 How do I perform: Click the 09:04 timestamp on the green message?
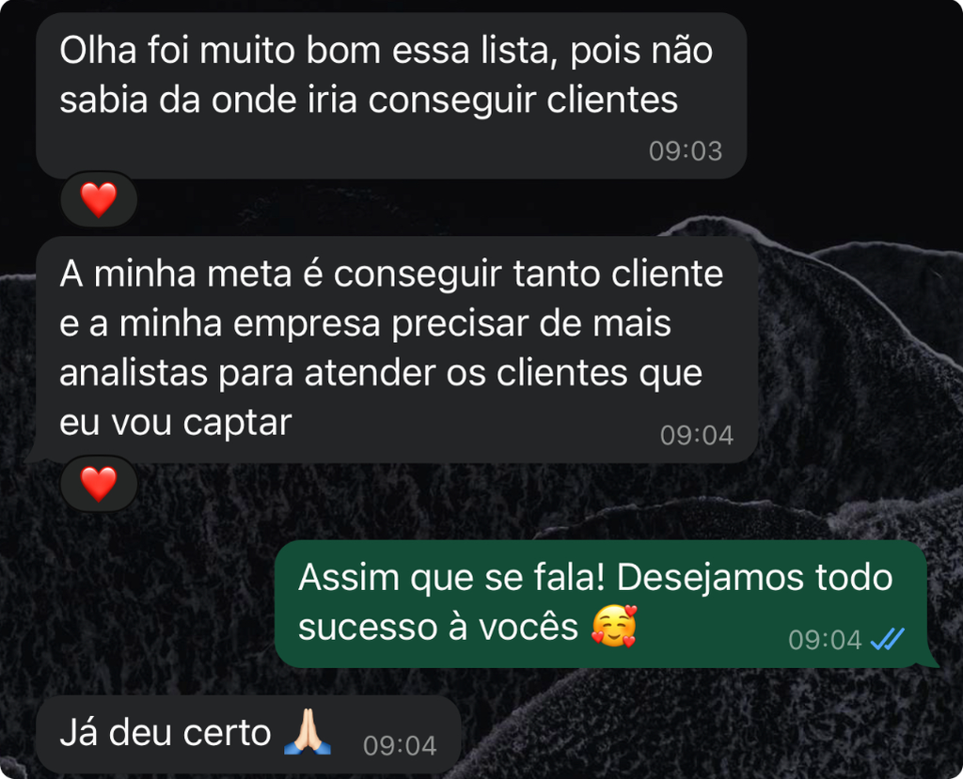825,640
